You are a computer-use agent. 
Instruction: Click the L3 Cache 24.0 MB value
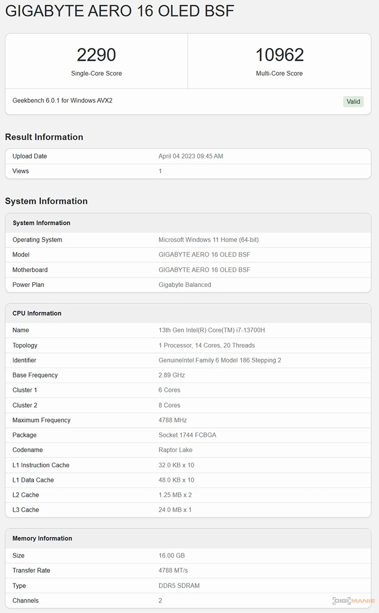click(175, 510)
